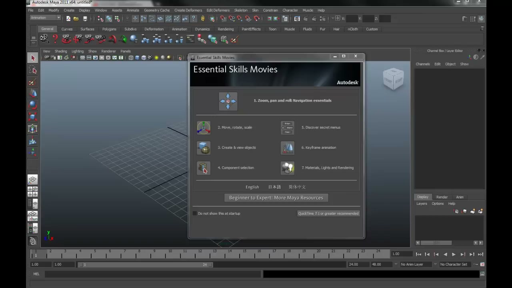This screenshot has width=512, height=288.
Task: Select the Move Tool cone icon
Action: (x=33, y=94)
